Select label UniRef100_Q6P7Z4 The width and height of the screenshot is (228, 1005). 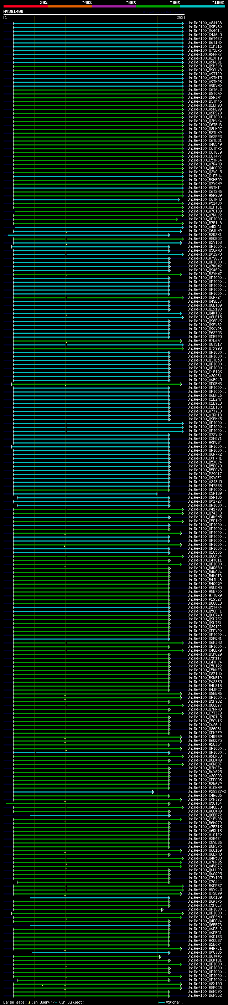(x=204, y=297)
